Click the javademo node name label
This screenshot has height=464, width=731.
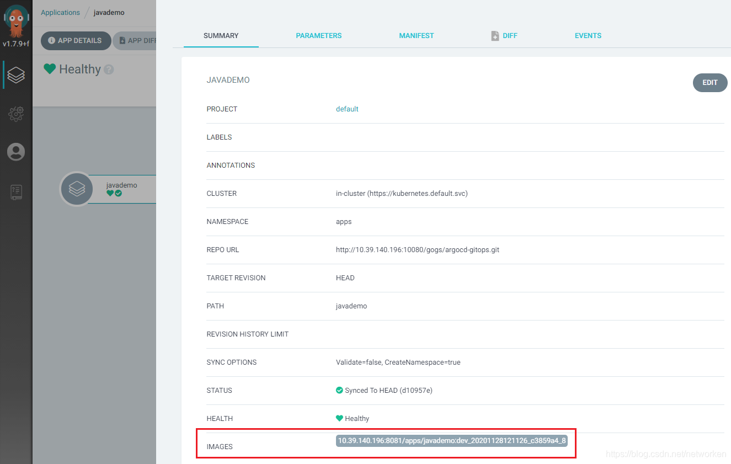point(122,185)
